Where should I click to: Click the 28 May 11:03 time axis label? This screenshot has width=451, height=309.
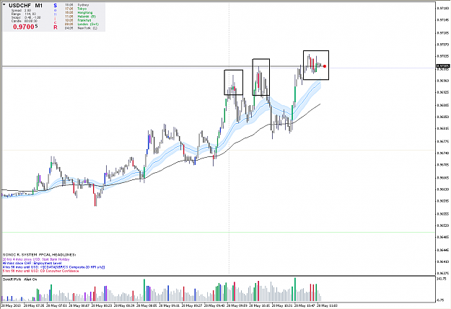point(327,306)
